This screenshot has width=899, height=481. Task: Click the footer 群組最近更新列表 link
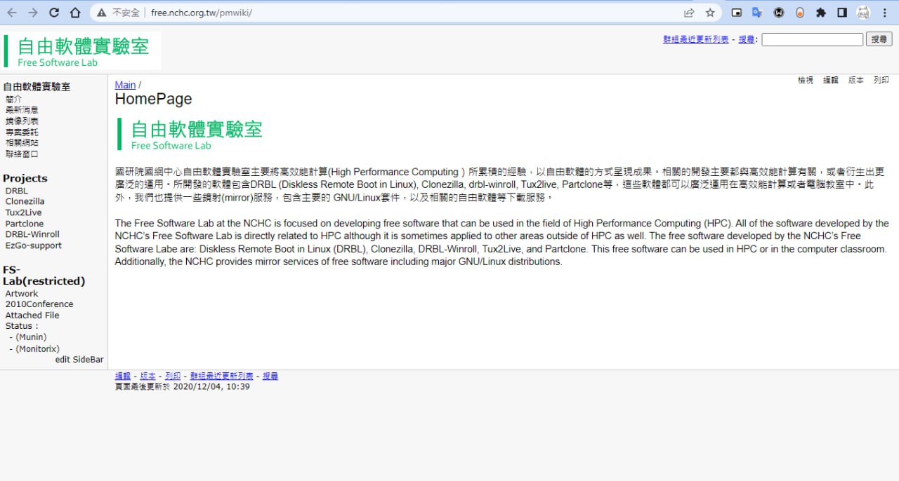tap(222, 377)
